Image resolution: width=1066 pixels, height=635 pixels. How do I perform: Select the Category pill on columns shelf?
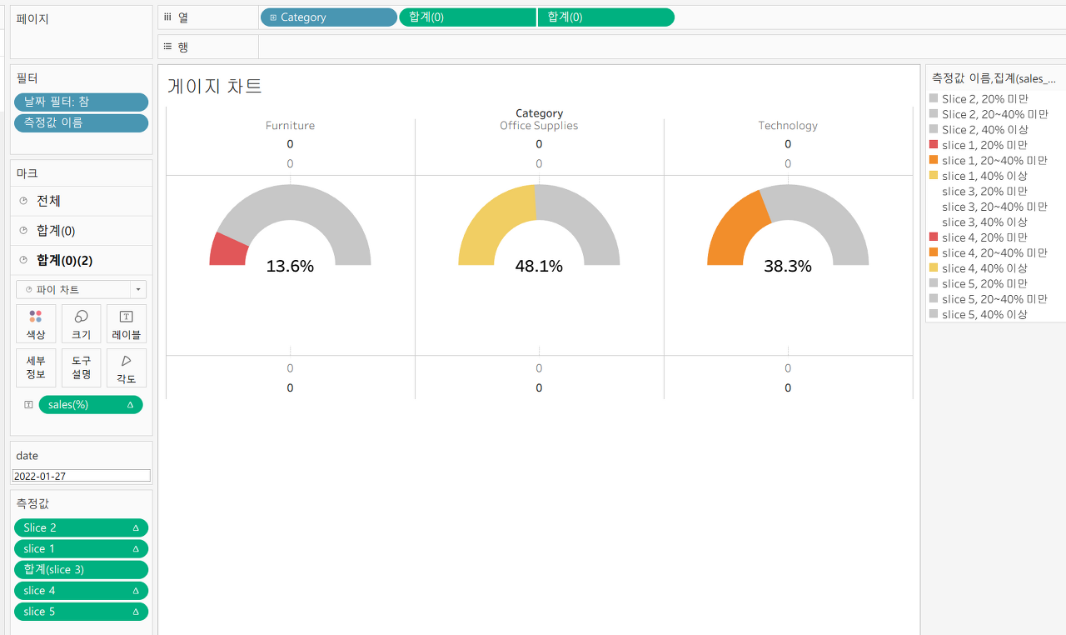pos(329,17)
